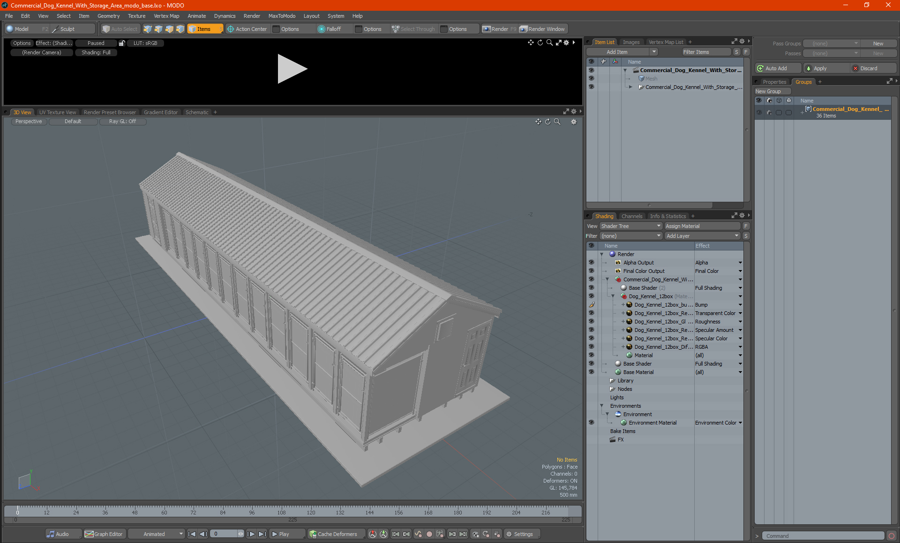Open Action Center options
The width and height of the screenshot is (900, 543).
[290, 29]
